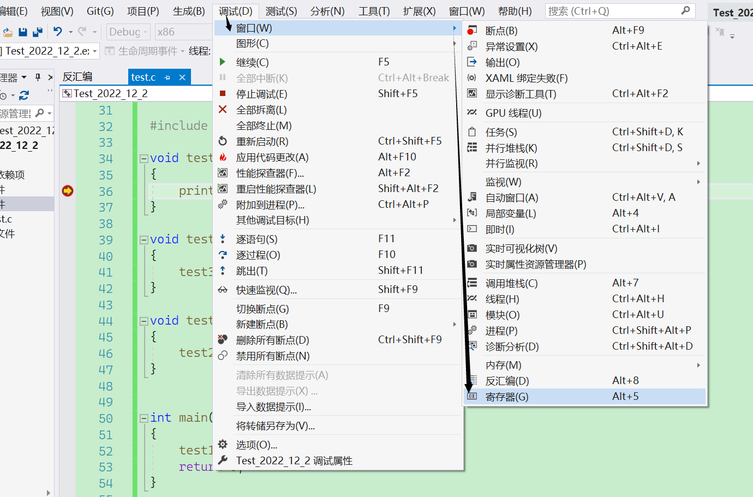Open the Debug configuration dropdown
753x497 pixels.
tap(128, 32)
